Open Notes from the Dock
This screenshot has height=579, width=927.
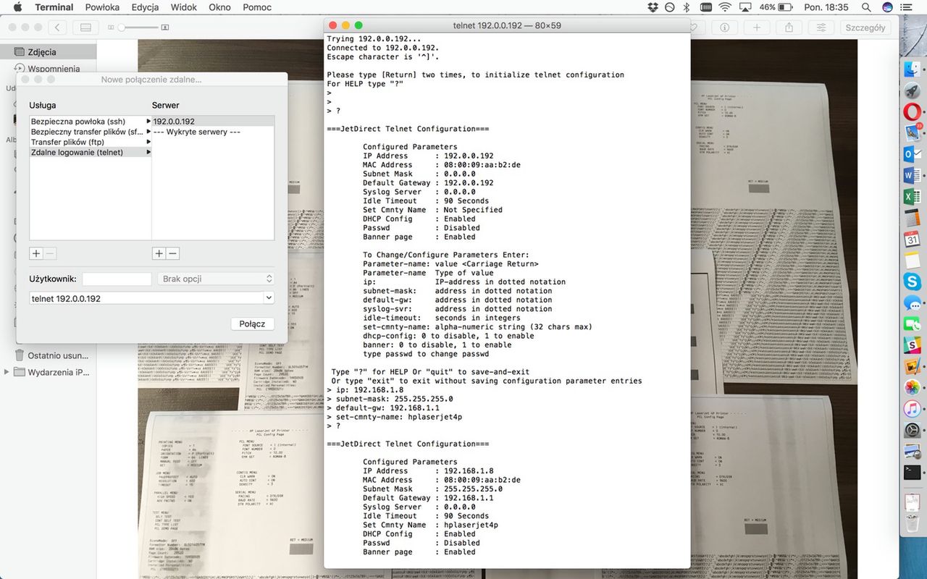[913, 261]
